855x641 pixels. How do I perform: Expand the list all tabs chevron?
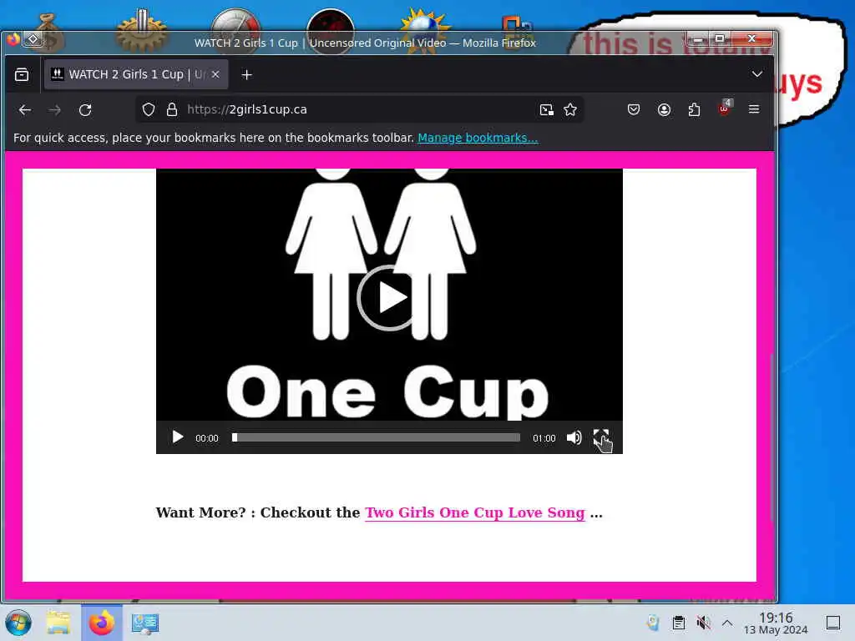[x=756, y=74]
